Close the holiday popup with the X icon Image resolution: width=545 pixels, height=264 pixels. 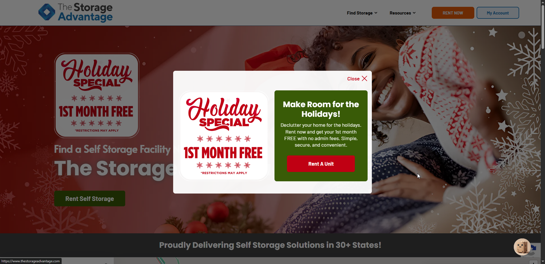(364, 78)
